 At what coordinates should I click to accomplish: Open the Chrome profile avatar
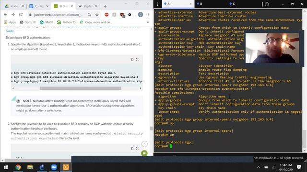pos(141,15)
